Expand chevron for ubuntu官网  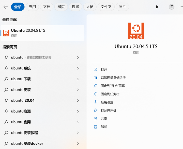point(78,122)
